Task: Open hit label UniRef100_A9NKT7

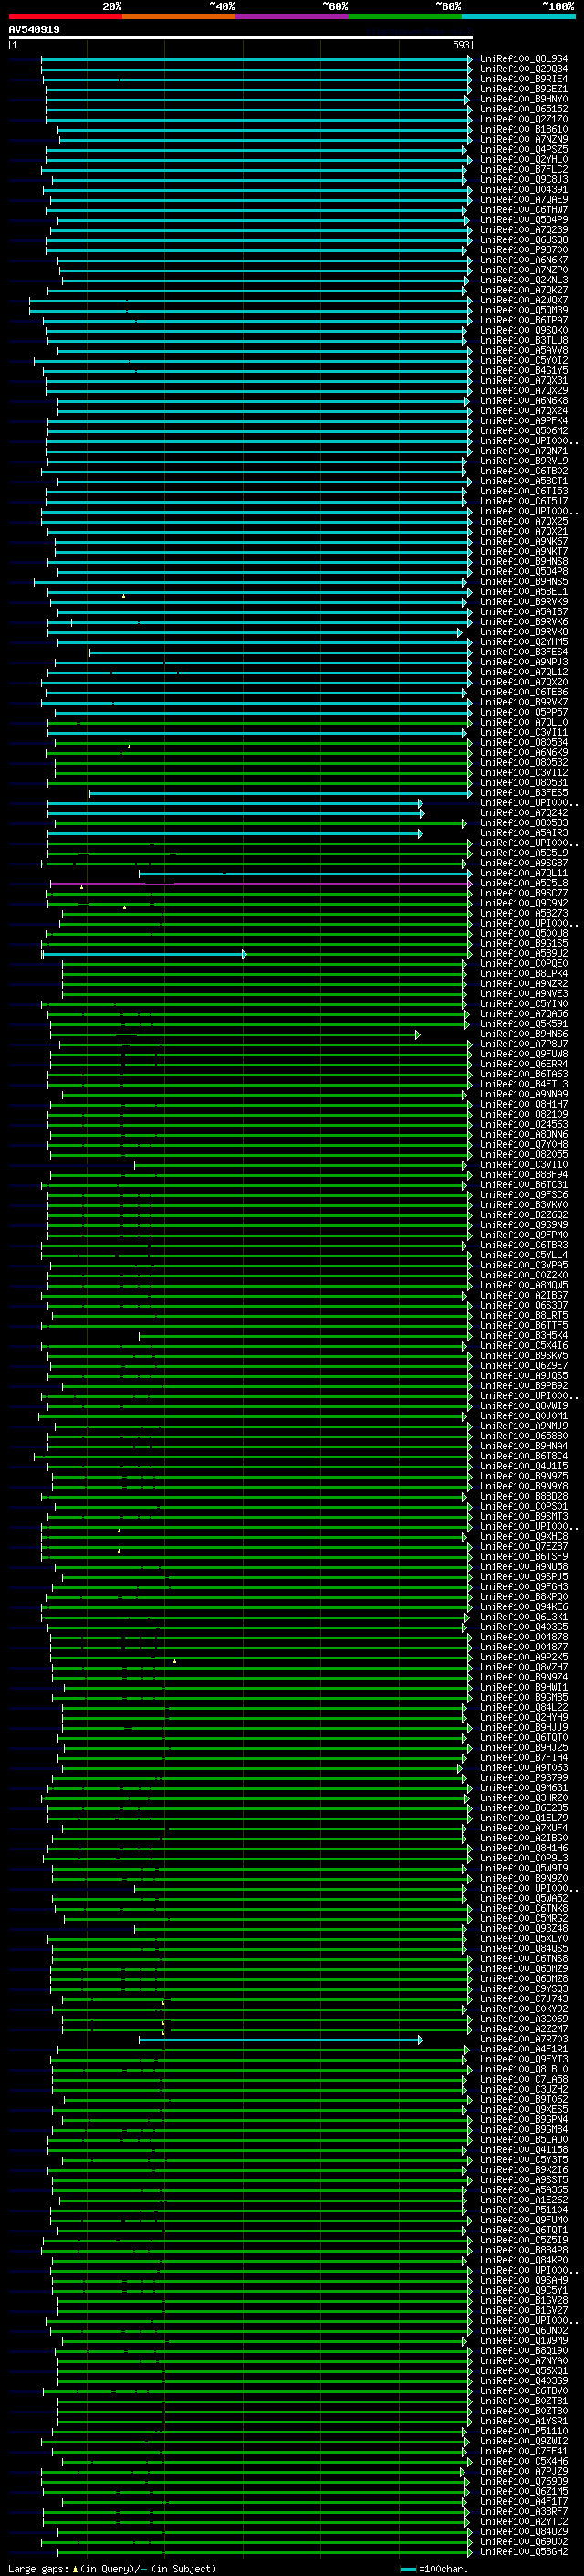Action: 524,552
